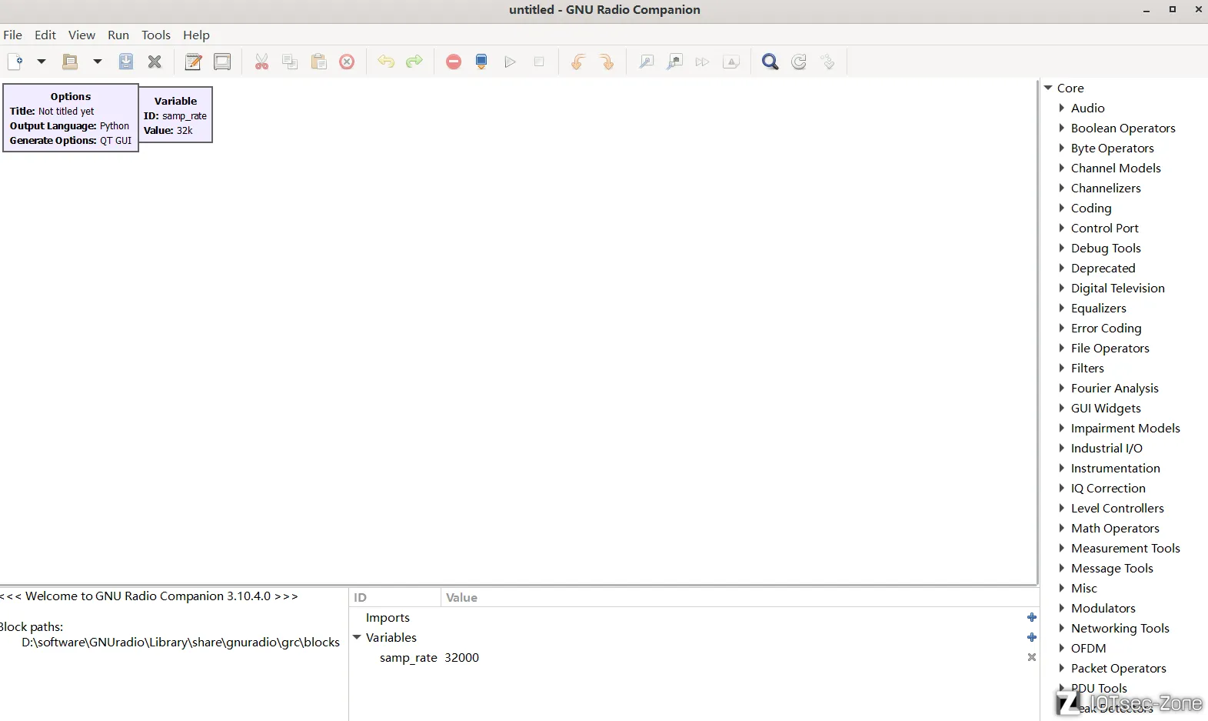Expand the Fourier Analysis category
Screen dimensions: 1208x721
1062,388
